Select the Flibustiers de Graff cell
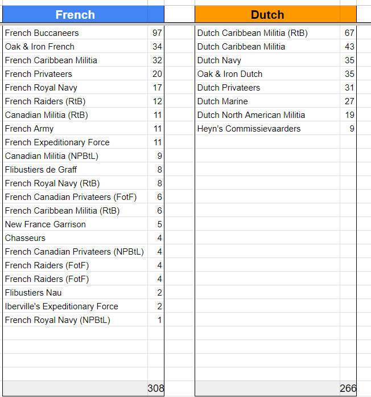The width and height of the screenshot is (371, 397). (41, 170)
